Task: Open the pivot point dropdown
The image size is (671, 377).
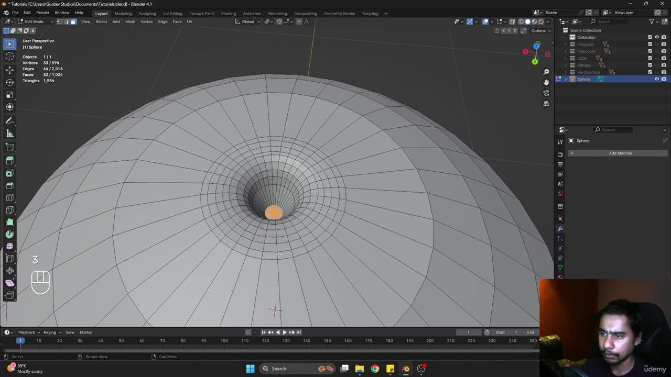Action: click(268, 21)
